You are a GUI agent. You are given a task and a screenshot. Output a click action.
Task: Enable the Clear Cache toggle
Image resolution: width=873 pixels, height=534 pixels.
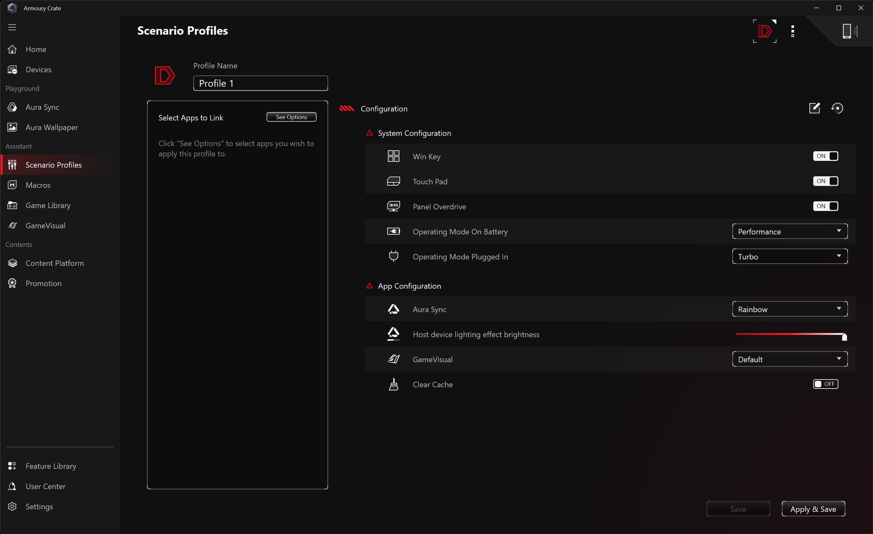pos(825,384)
